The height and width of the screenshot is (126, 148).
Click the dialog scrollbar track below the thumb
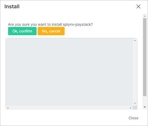145,101
